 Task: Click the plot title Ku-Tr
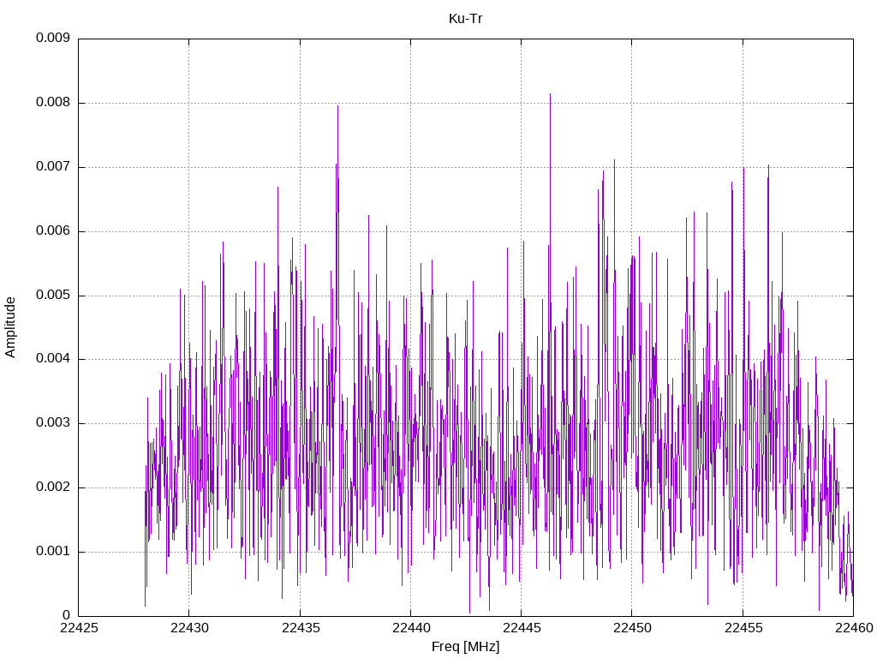coord(465,19)
